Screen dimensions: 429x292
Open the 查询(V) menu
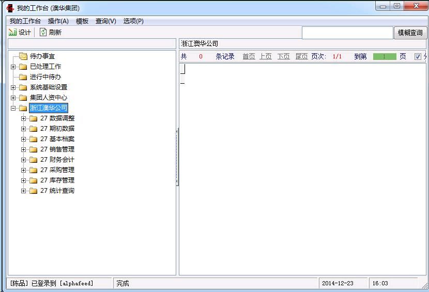point(105,21)
